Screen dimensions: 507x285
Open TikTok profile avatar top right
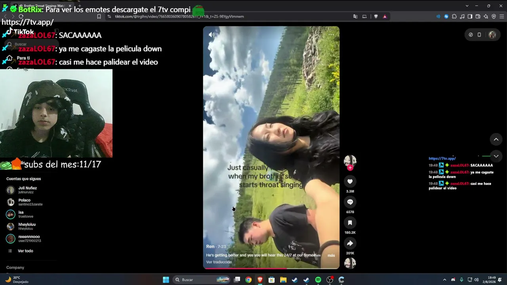point(492,35)
